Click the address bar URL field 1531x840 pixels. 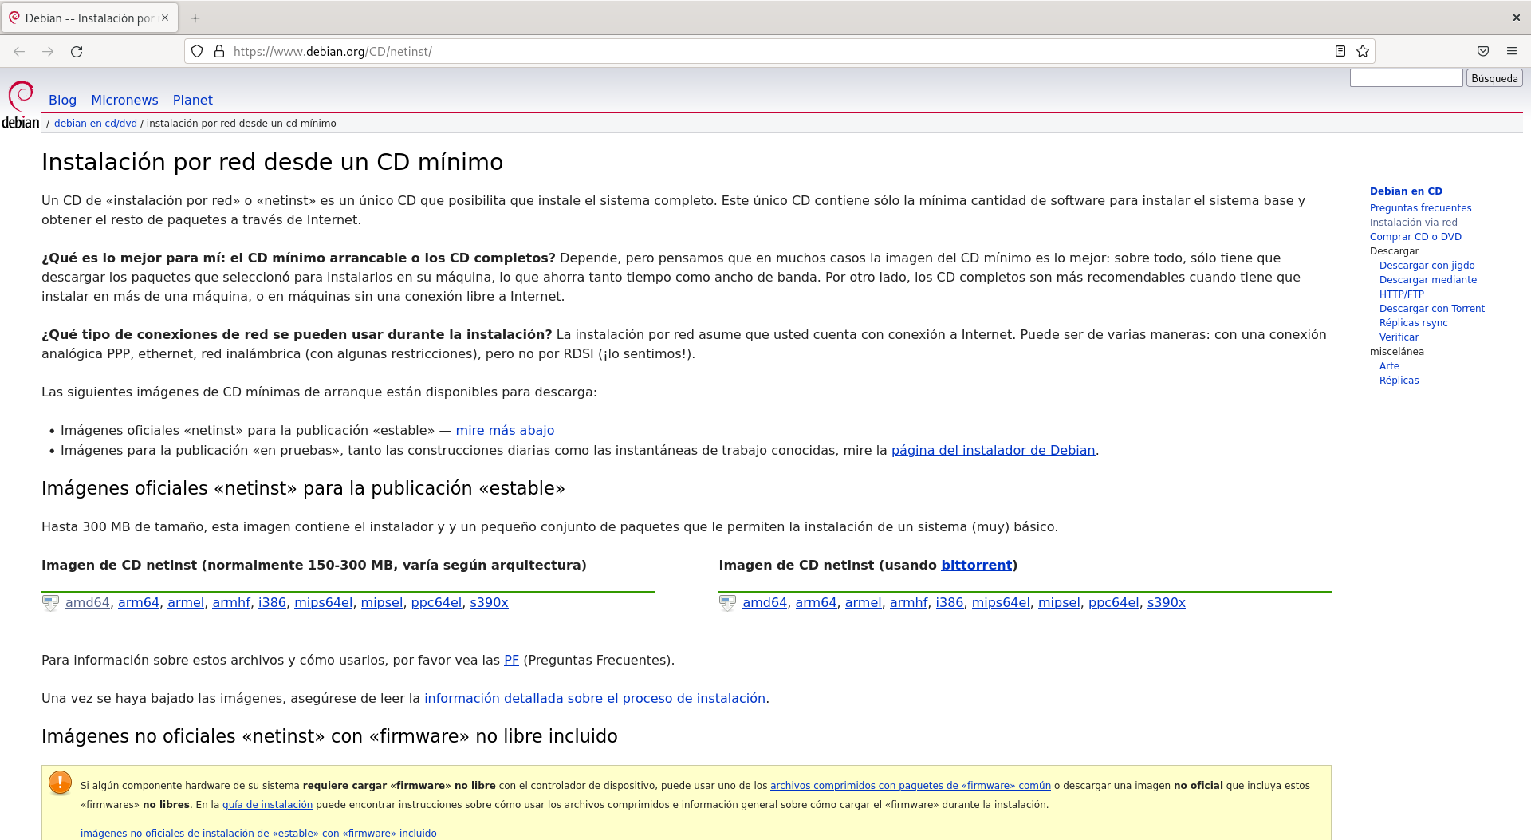[x=718, y=52]
